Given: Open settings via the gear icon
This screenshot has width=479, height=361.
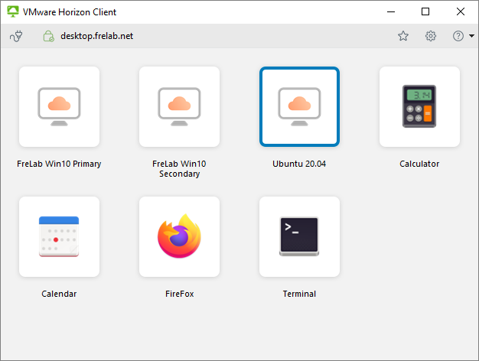Looking at the screenshot, I should pyautogui.click(x=431, y=36).
